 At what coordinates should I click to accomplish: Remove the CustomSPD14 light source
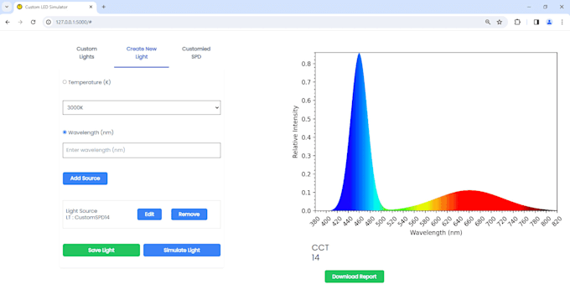click(x=189, y=215)
